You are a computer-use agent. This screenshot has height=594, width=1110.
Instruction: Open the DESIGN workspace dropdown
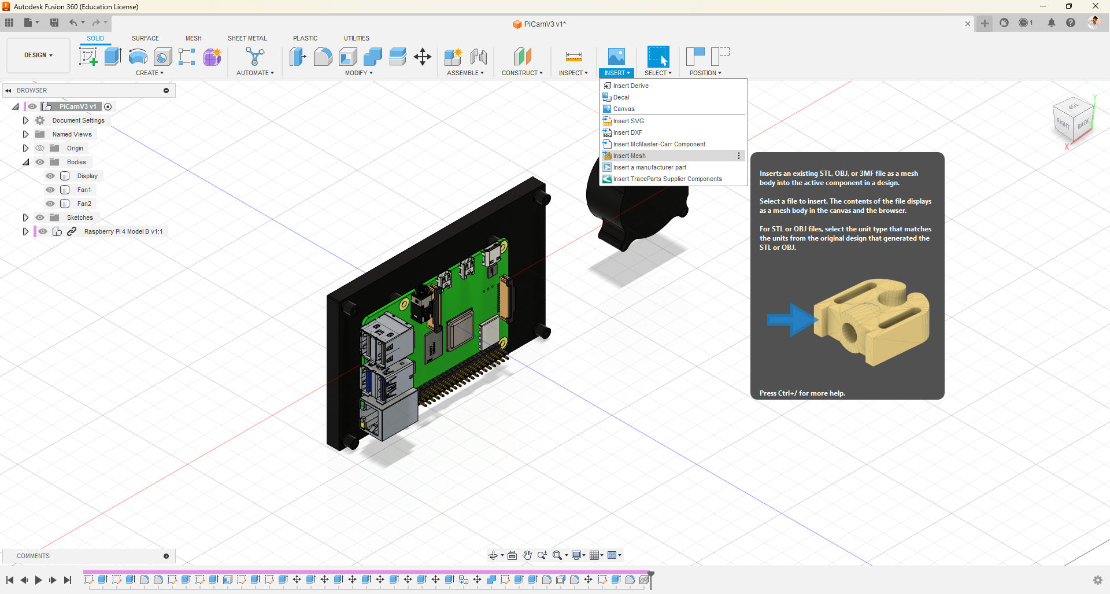[38, 56]
